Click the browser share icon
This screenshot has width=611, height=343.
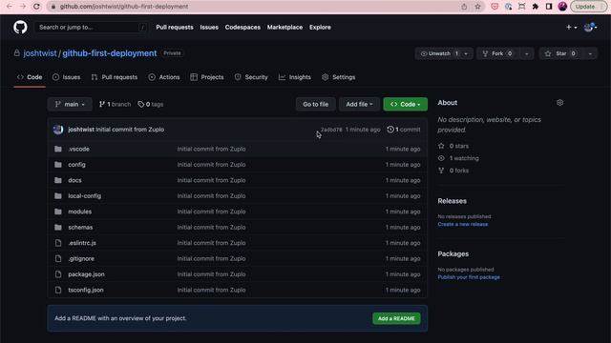464,7
